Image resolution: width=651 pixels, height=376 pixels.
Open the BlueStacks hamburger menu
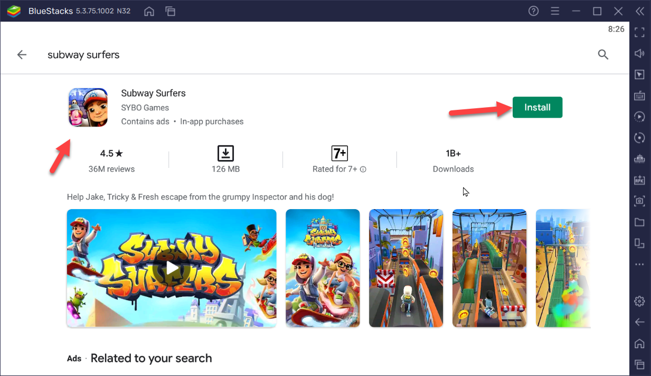(x=555, y=11)
